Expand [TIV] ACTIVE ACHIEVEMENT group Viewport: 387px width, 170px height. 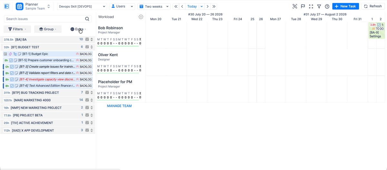[x=48, y=123]
